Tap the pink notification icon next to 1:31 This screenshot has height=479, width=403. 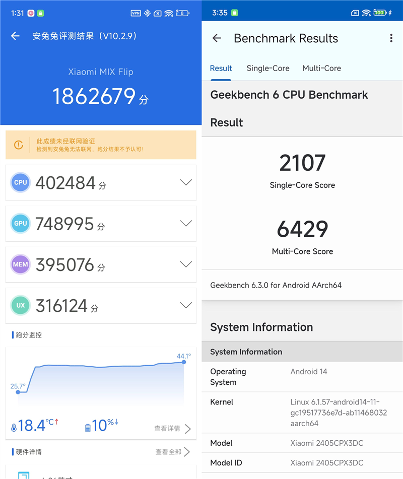click(x=31, y=13)
